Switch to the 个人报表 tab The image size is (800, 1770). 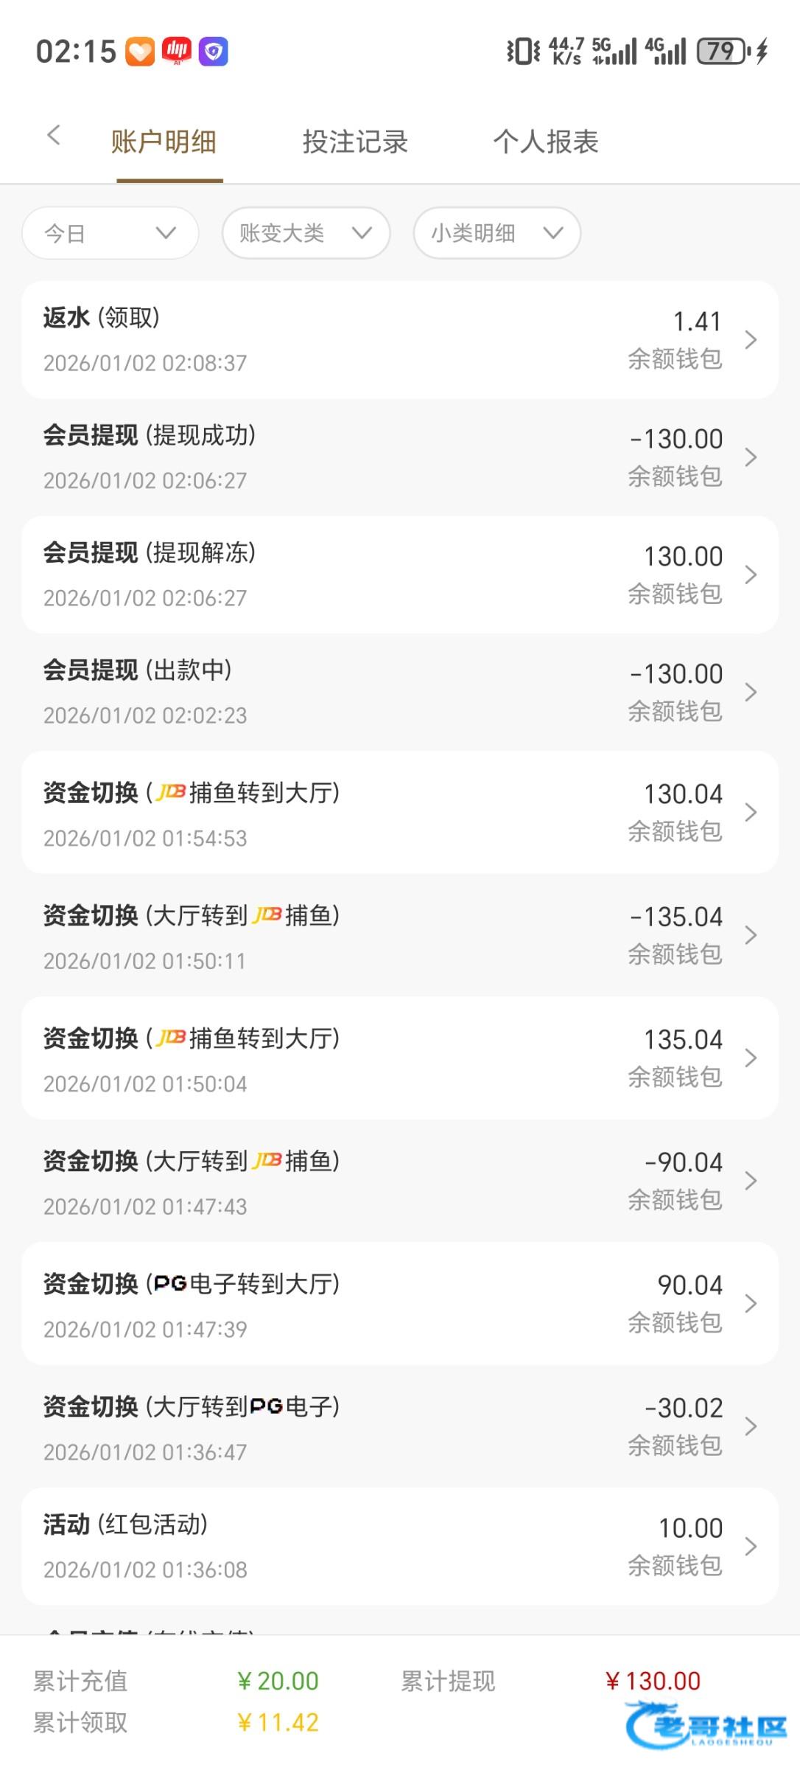tap(546, 142)
